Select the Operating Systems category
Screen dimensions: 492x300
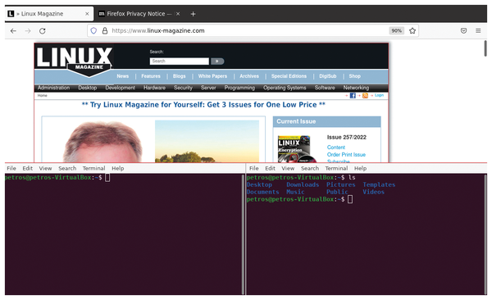[x=285, y=88]
